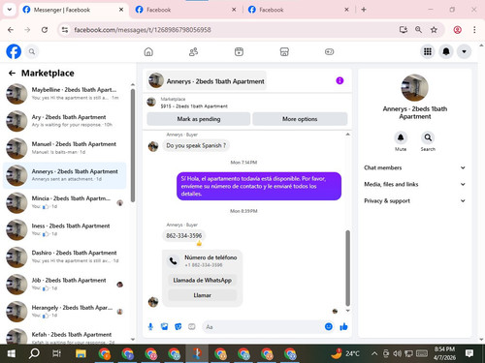Expand Media, files and links section
Image resolution: width=485 pixels, height=363 pixels.
coord(415,184)
